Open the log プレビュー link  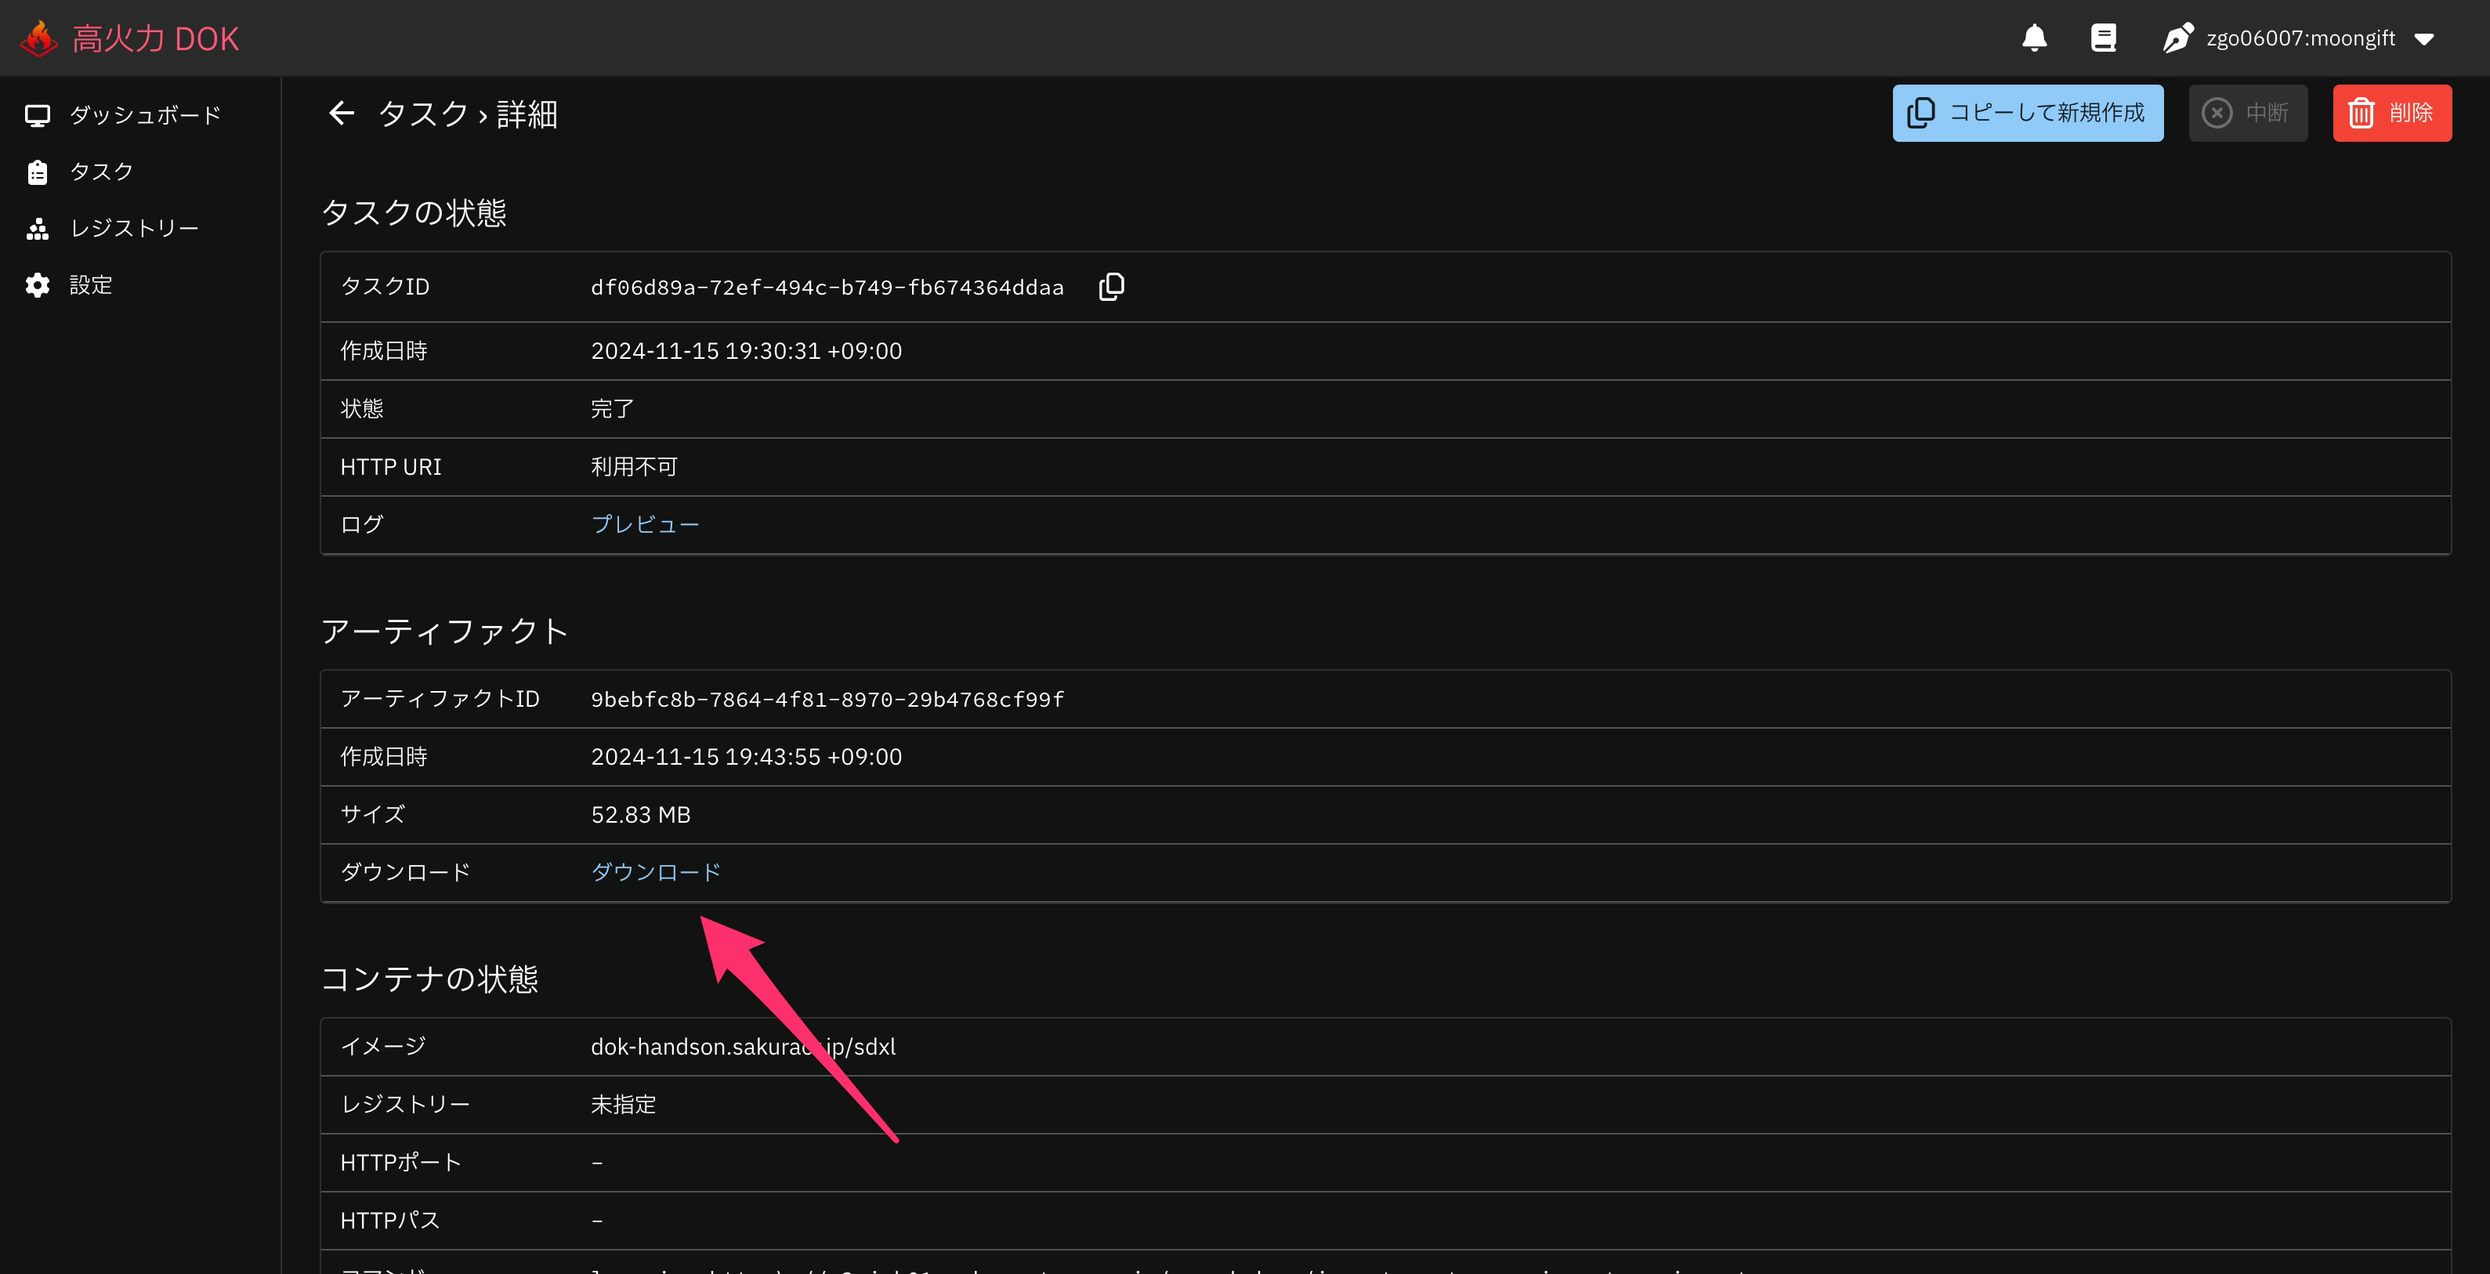645,524
